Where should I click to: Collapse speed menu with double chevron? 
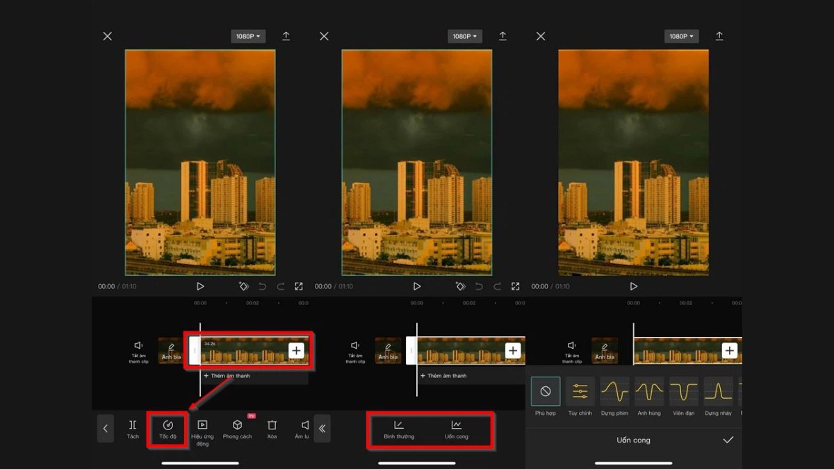(x=322, y=429)
